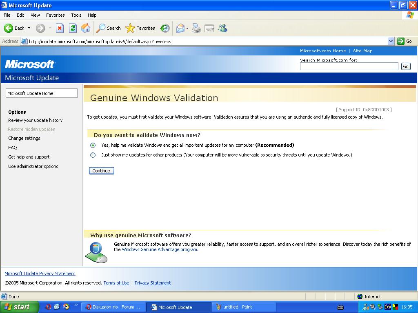This screenshot has height=313, width=418.
Task: Expand the address bar dropdown
Action: click(391, 41)
